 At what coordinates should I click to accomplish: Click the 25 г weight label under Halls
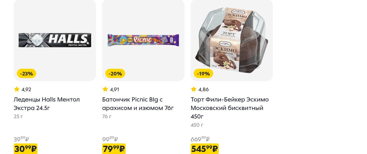click(18, 116)
